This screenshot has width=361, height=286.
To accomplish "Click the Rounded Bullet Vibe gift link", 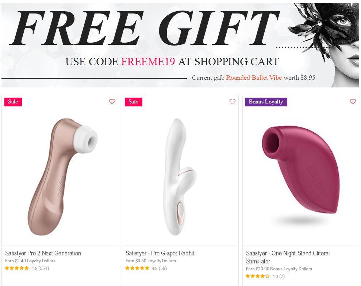I will (x=254, y=78).
